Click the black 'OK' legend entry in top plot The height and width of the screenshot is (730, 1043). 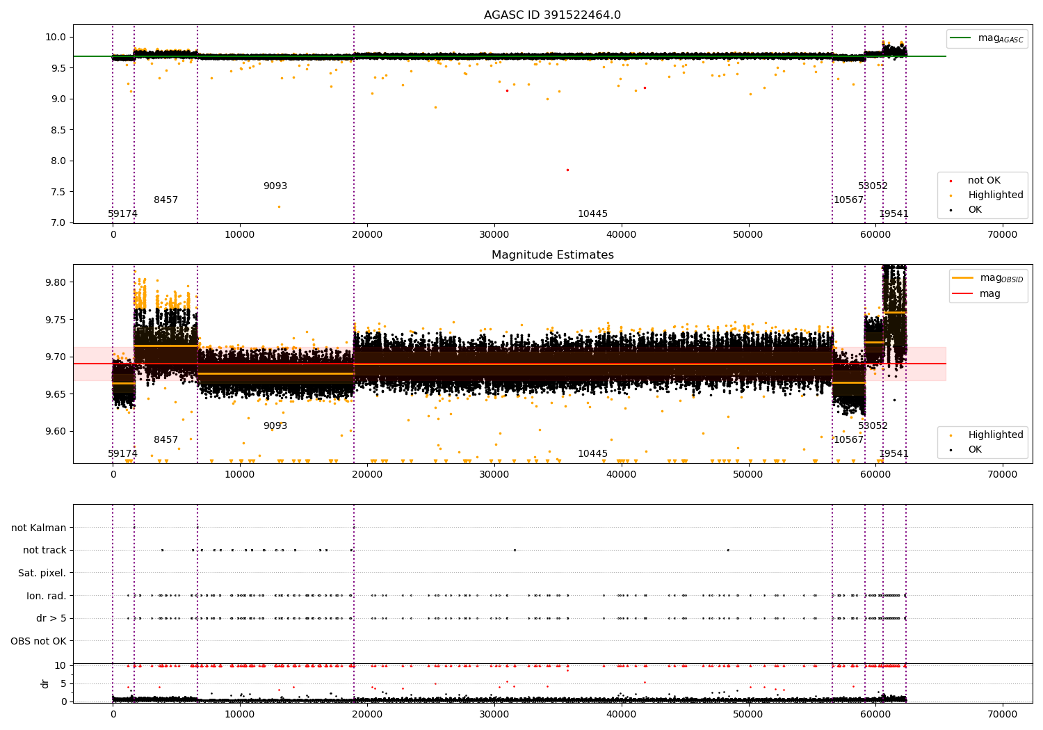(x=975, y=210)
